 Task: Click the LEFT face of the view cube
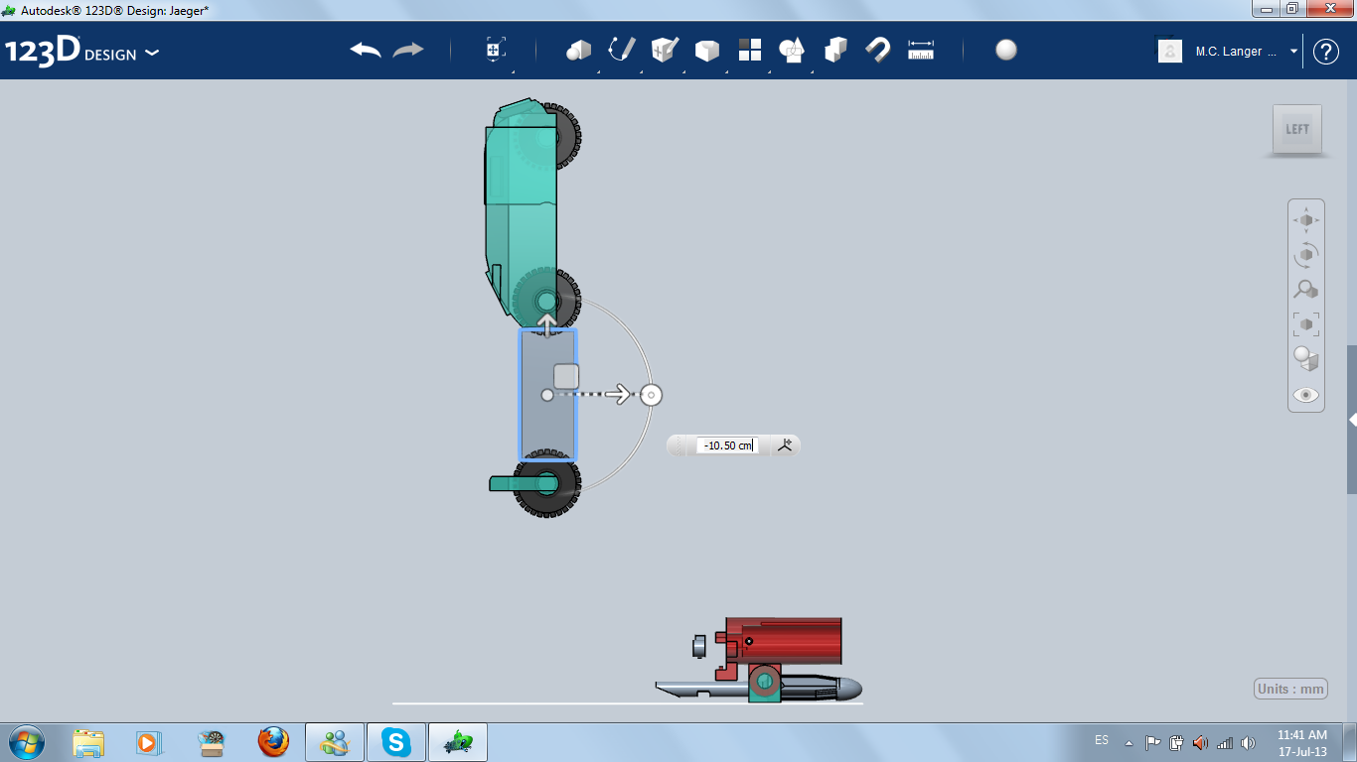[1297, 129]
